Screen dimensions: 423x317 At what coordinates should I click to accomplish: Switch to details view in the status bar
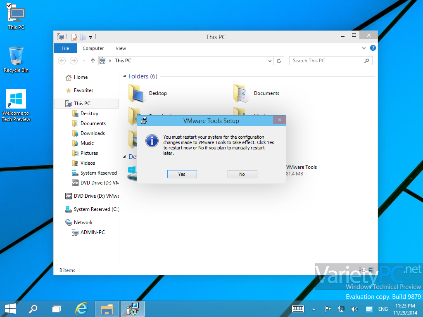click(362, 270)
